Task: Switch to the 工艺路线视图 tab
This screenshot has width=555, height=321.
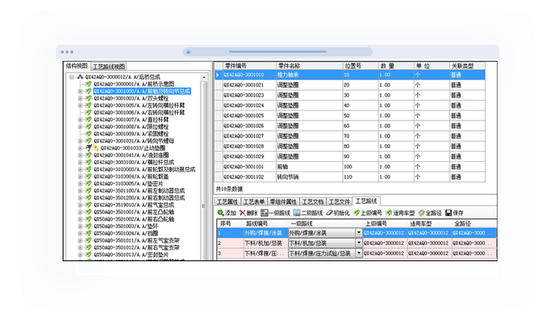Action: point(109,67)
